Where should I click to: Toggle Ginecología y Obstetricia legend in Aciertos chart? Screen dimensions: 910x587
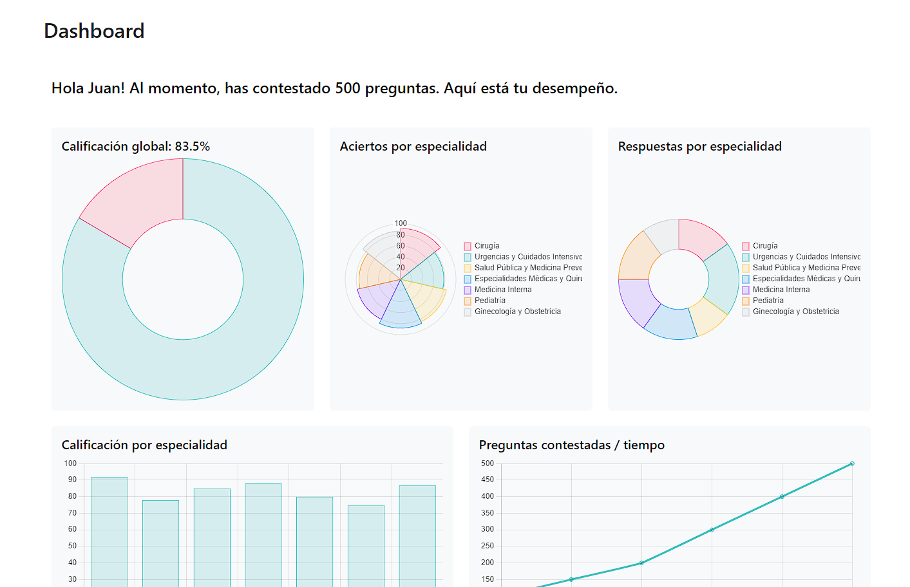(513, 312)
